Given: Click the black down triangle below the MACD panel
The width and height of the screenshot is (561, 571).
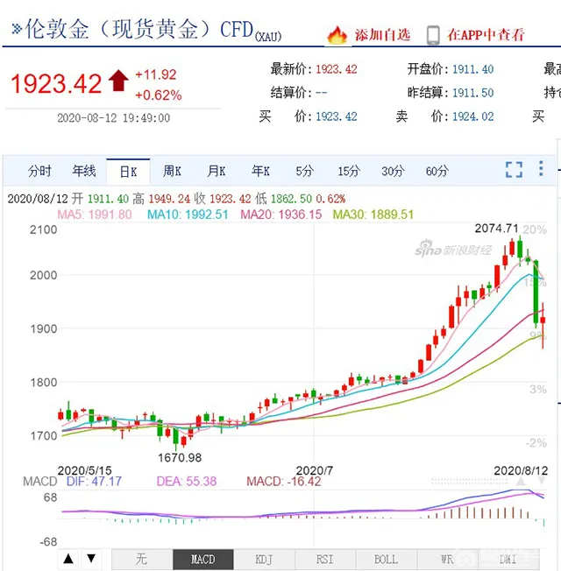Looking at the screenshot, I should (91, 559).
